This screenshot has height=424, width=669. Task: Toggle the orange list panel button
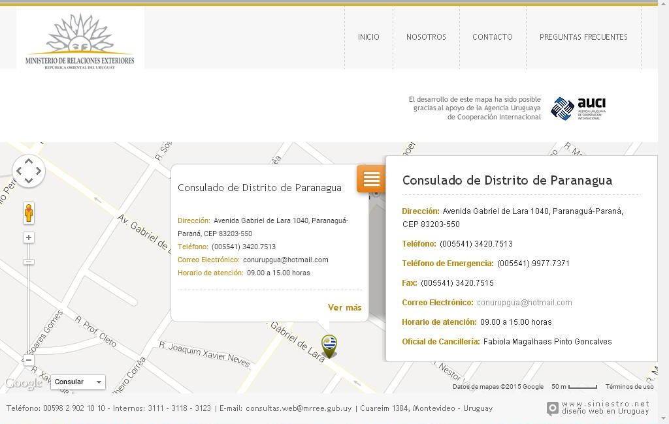(x=371, y=179)
